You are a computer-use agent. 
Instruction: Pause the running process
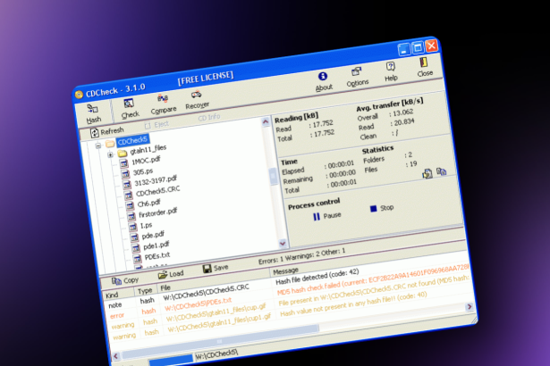click(x=326, y=216)
